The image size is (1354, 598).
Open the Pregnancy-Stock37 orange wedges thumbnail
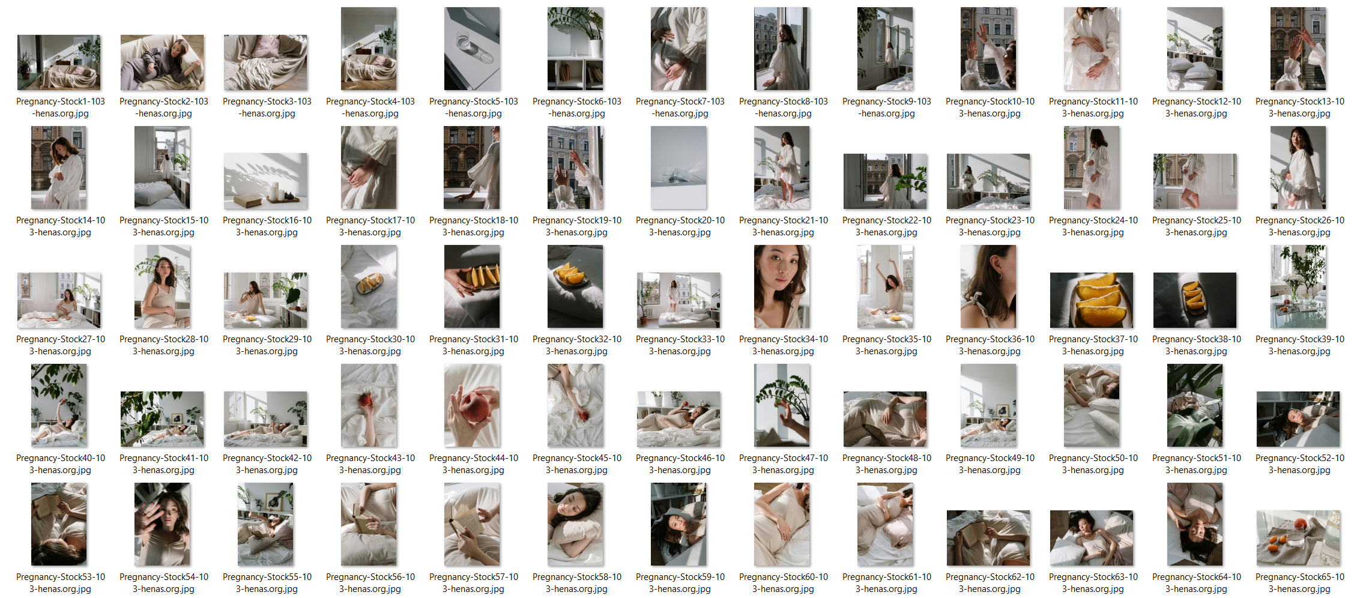(1092, 300)
